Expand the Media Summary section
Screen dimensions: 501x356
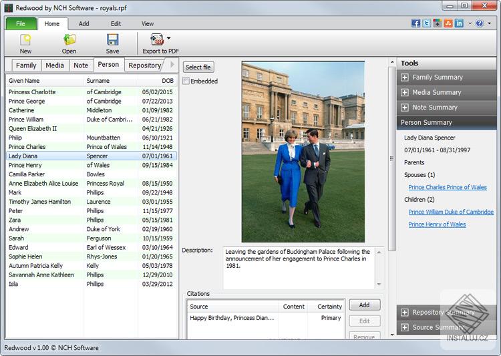tap(405, 92)
